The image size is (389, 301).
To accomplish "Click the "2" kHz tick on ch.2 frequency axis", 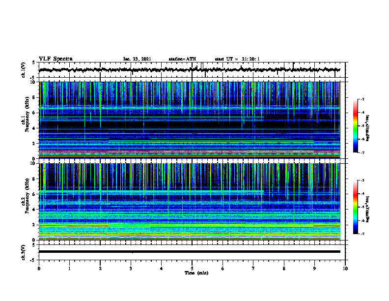I will (34, 225).
